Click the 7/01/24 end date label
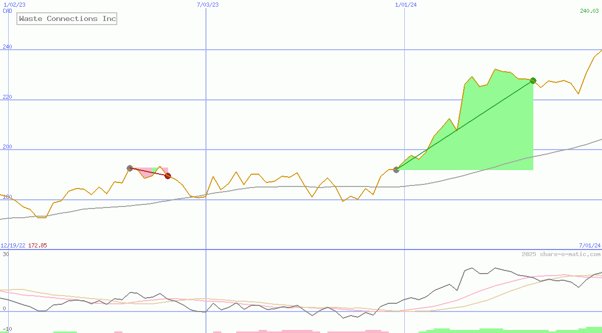 click(x=589, y=245)
